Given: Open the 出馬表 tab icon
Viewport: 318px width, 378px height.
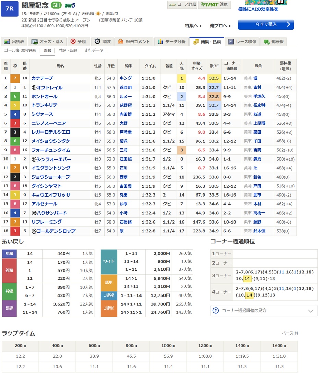Looking at the screenshot, I should (x=7, y=42).
